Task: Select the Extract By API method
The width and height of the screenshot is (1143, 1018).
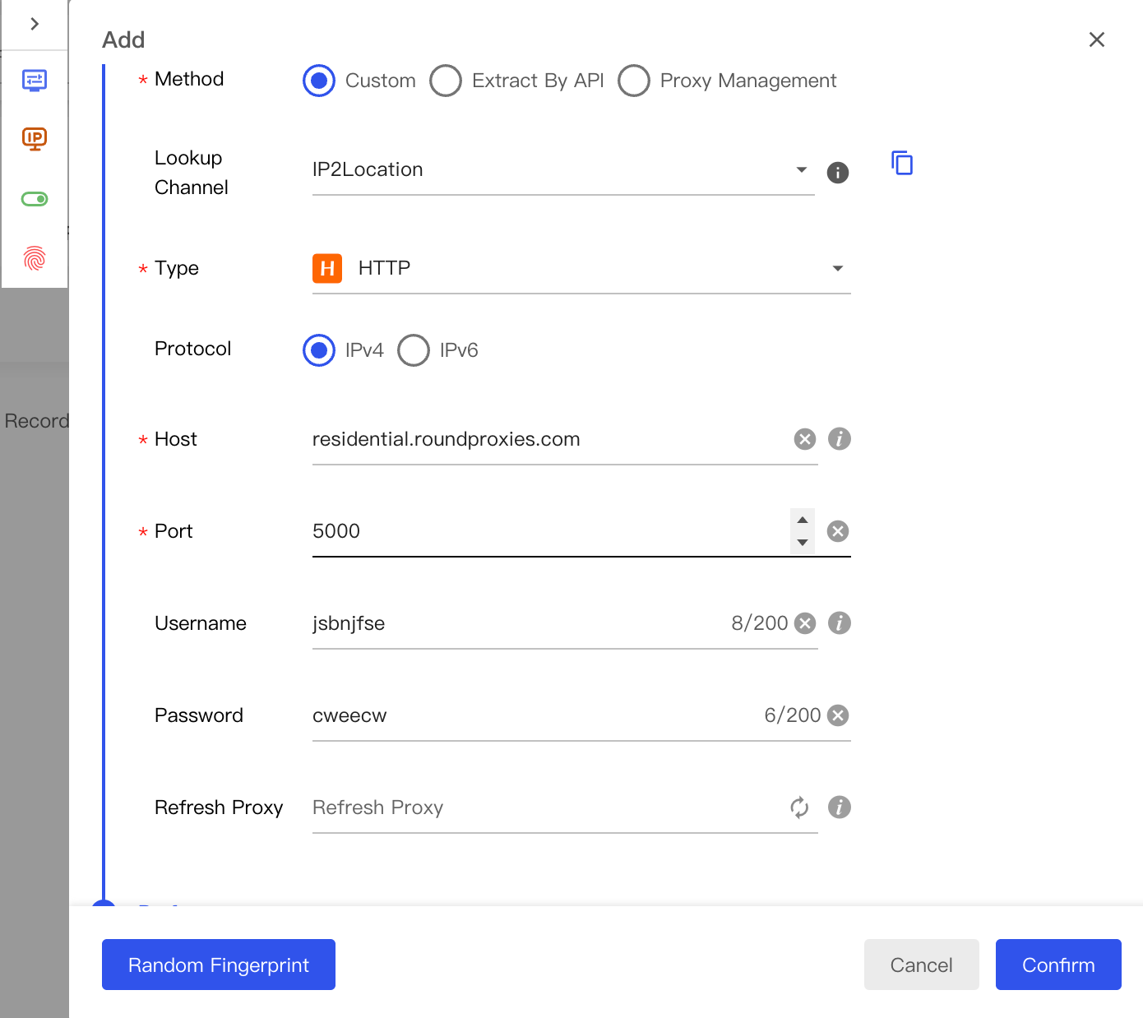Action: click(447, 81)
